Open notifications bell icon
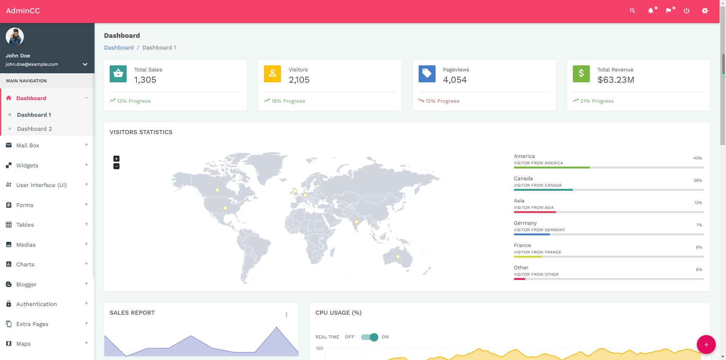The image size is (726, 360). click(x=651, y=11)
